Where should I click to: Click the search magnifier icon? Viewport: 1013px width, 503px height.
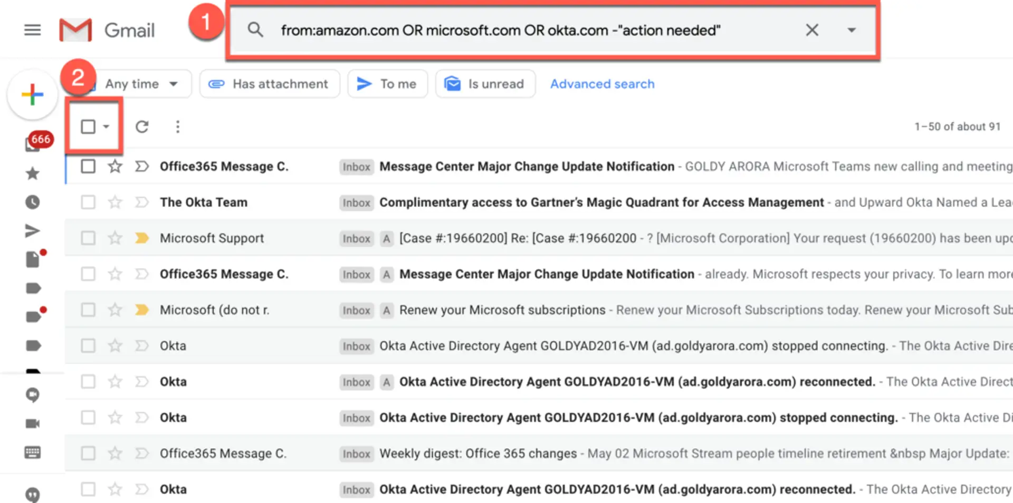point(255,30)
